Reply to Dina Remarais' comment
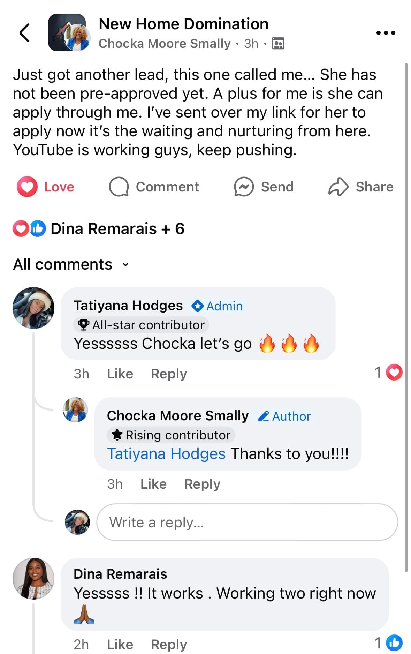The height and width of the screenshot is (654, 411). pyautogui.click(x=169, y=644)
